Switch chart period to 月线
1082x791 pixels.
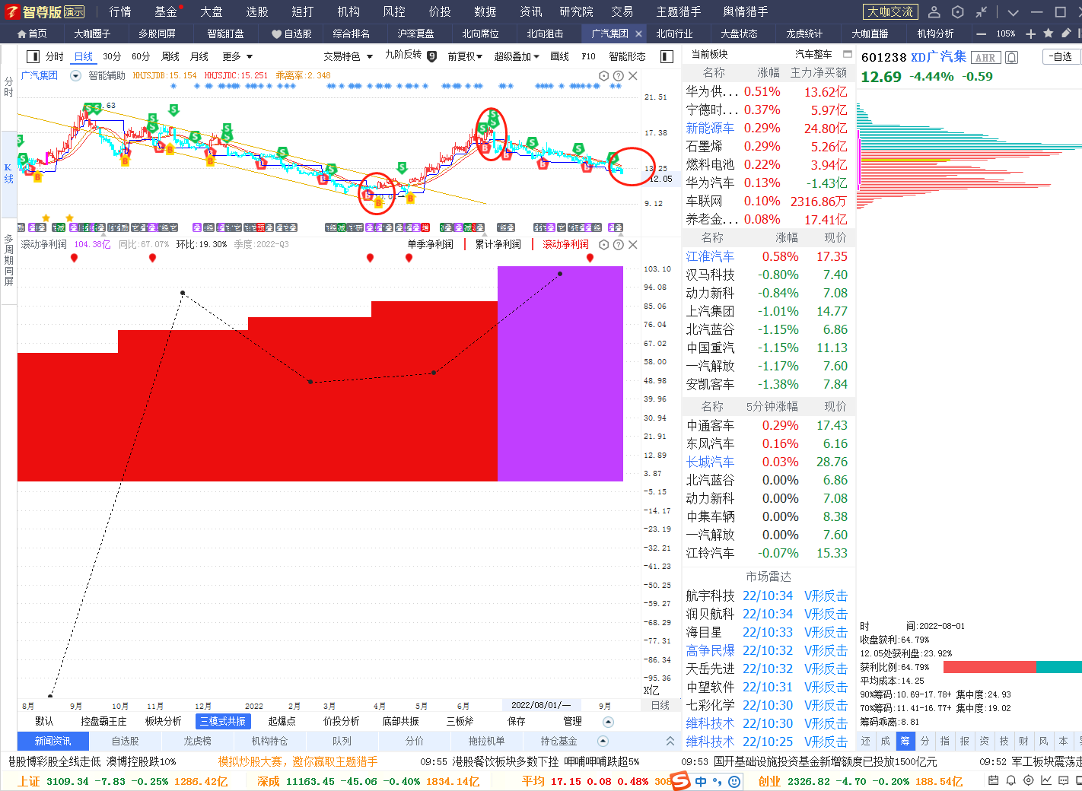(199, 56)
